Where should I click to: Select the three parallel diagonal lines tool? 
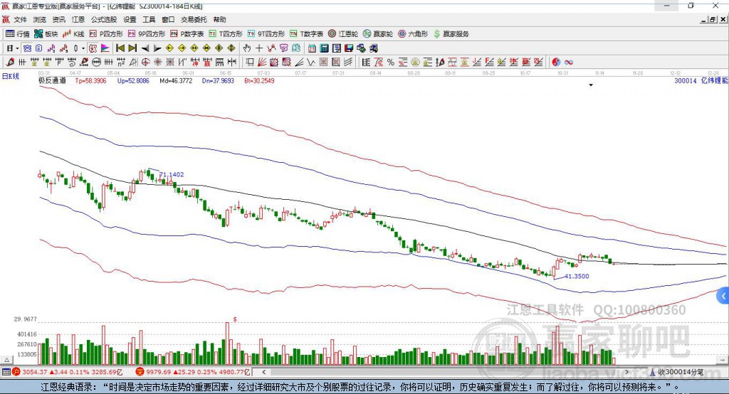348,62
